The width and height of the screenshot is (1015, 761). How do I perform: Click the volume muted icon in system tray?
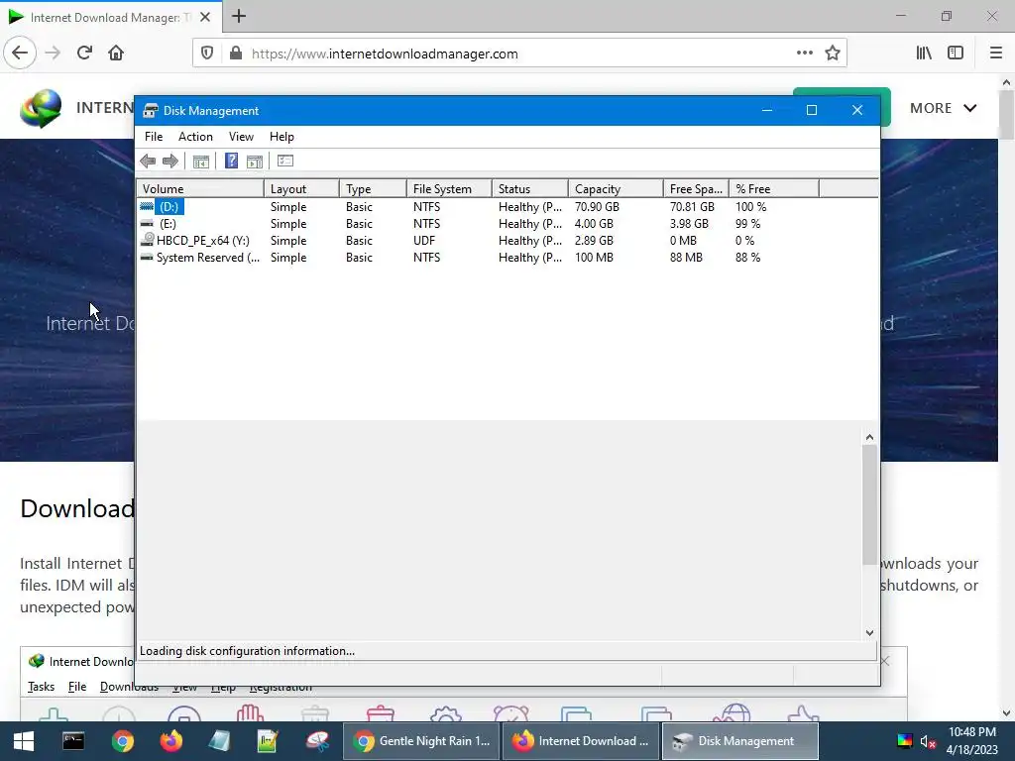pyautogui.click(x=928, y=741)
